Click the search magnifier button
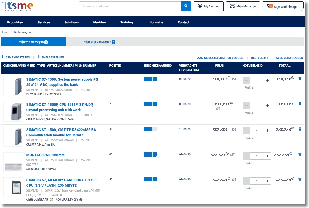309x208 pixels. point(186,6)
